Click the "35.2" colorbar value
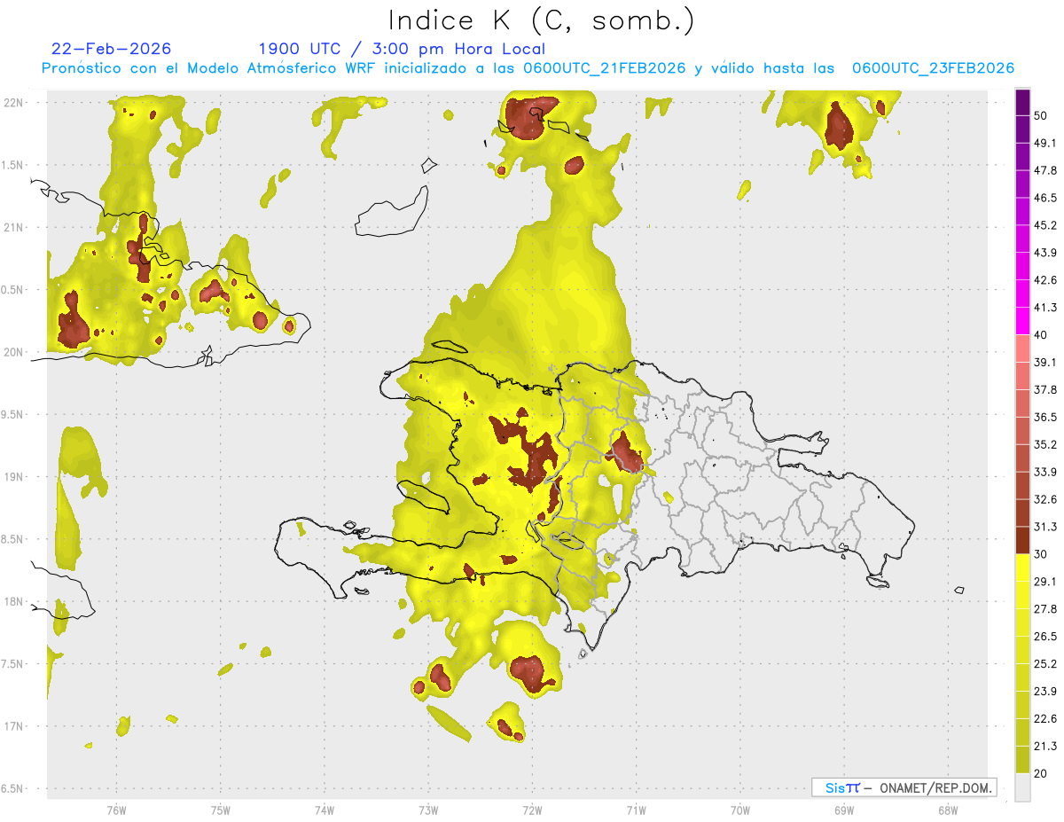This screenshot has width=1064, height=822. click(x=1047, y=444)
